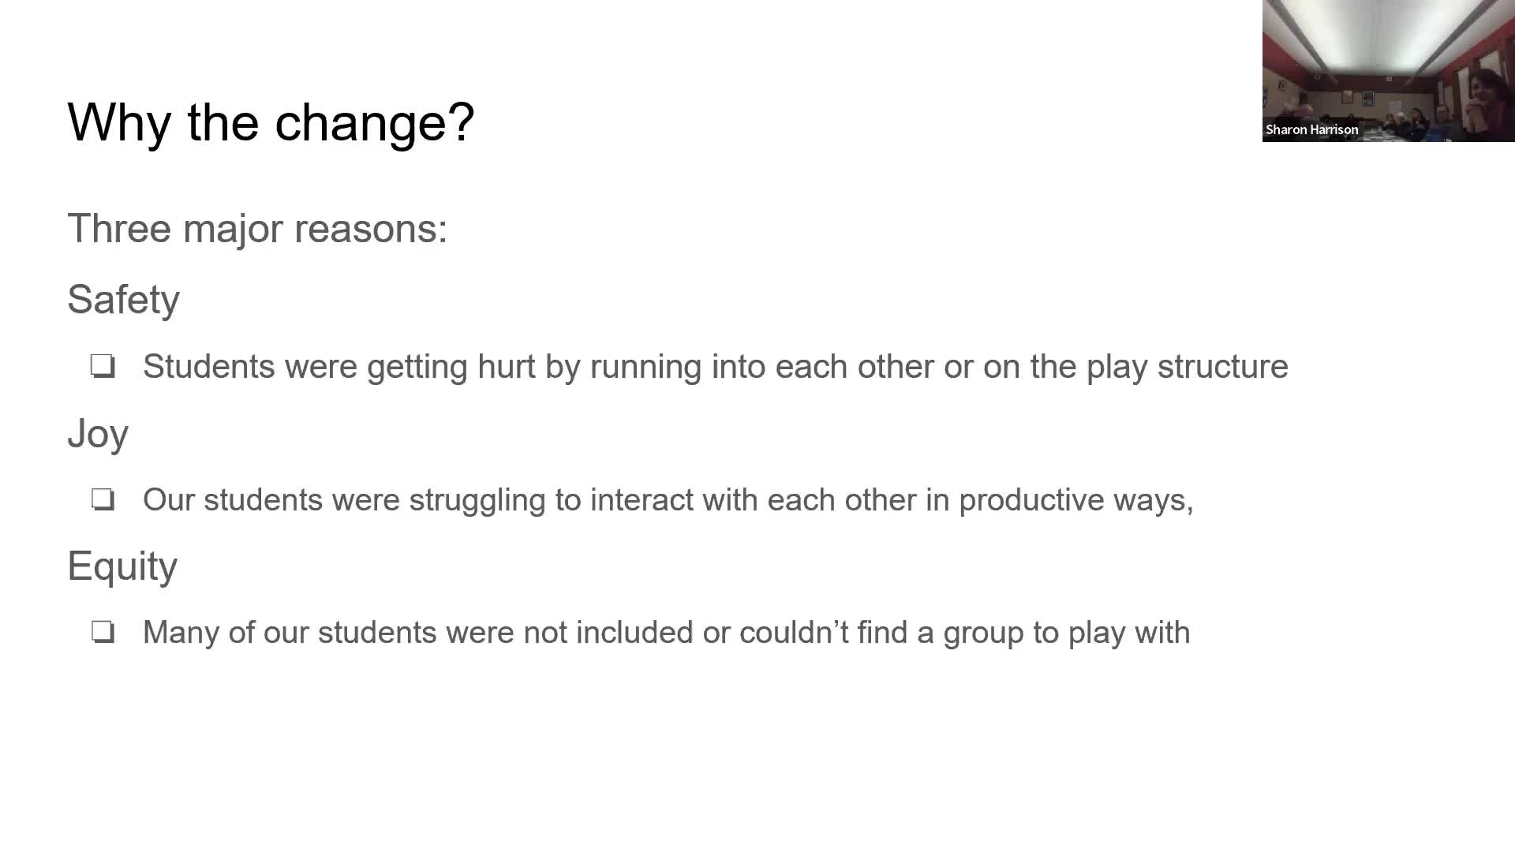Click the words 'group to play with'
This screenshot has height=852, width=1515.
[1067, 633]
